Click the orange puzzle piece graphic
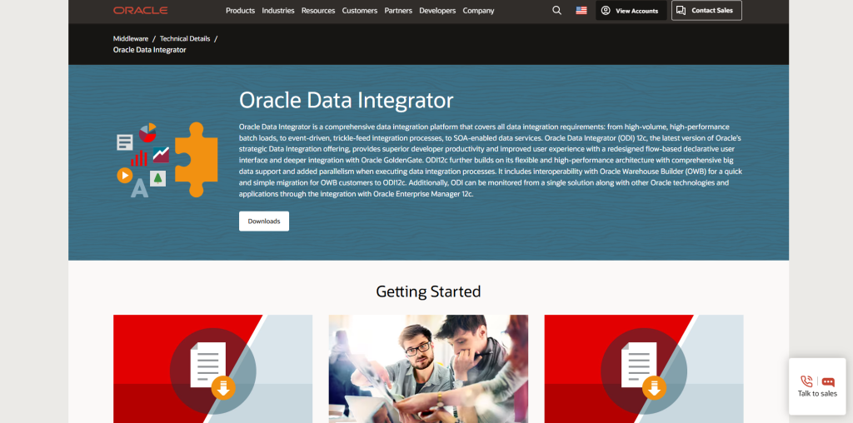This screenshot has width=853, height=423. point(197,159)
